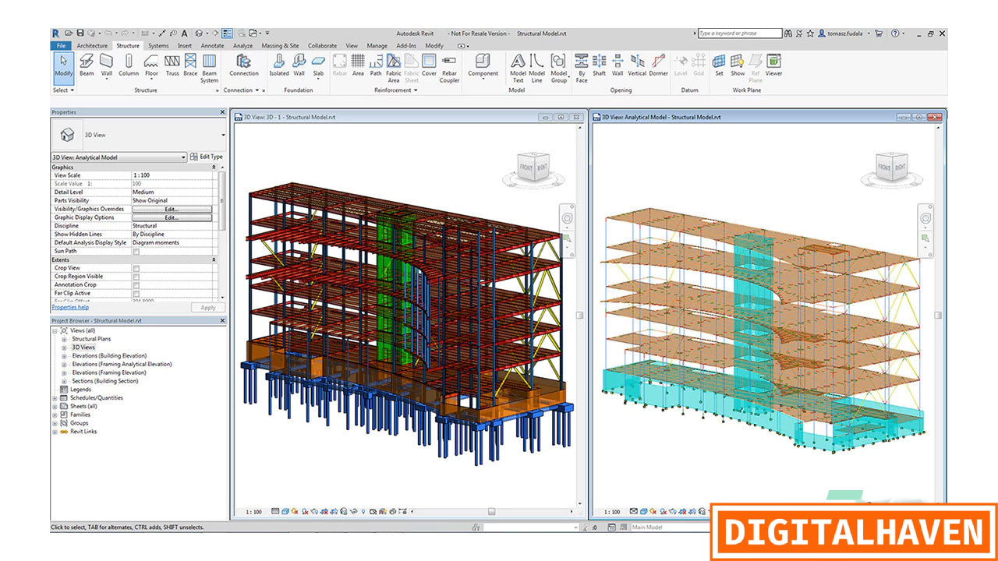Toggle the Annotation Crop checkbox
Viewport: 998px width, 561px height.
(136, 285)
